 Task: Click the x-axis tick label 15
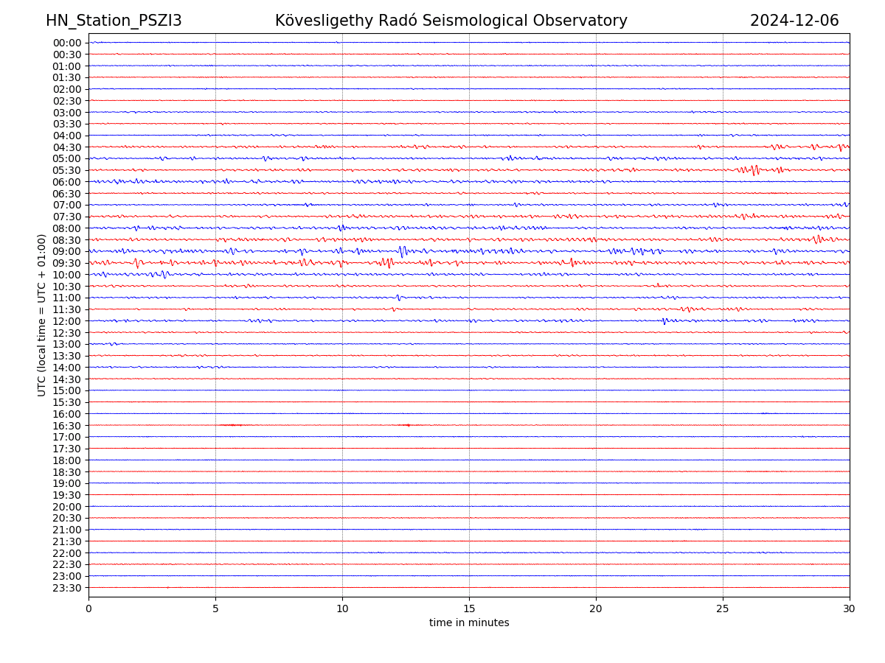(469, 608)
